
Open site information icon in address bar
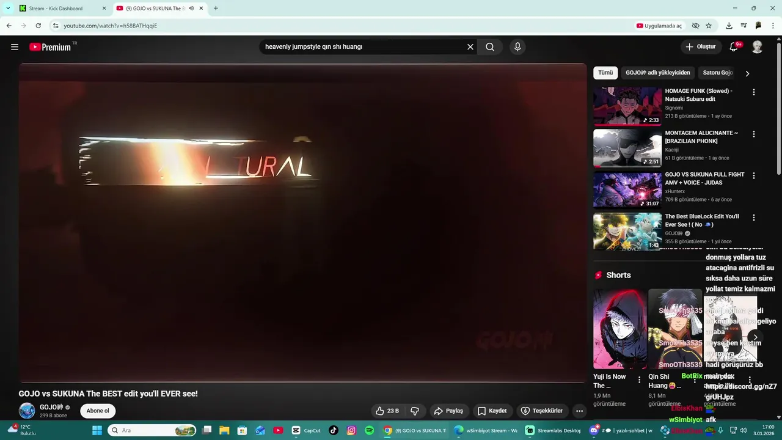(55, 26)
